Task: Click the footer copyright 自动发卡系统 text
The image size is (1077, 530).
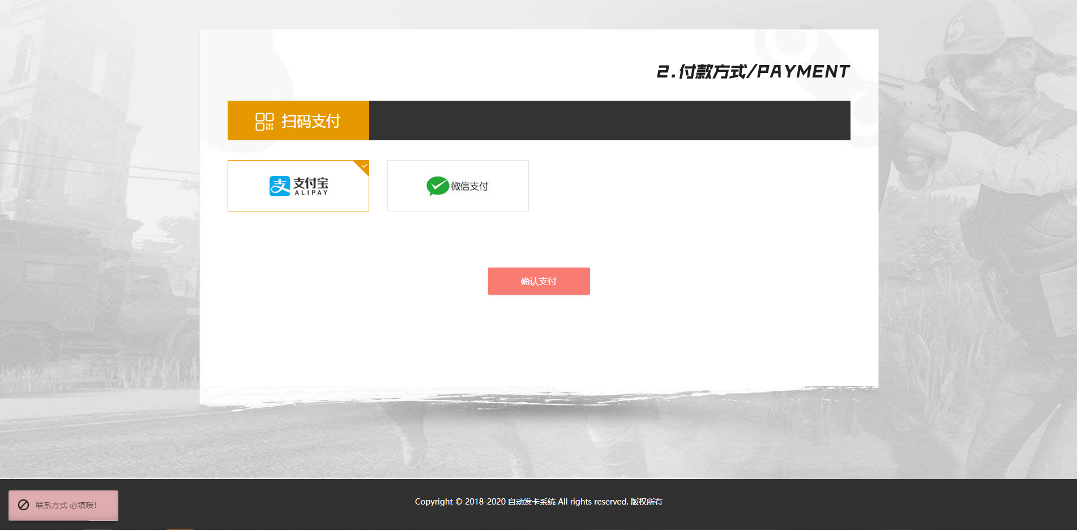Action: (532, 502)
